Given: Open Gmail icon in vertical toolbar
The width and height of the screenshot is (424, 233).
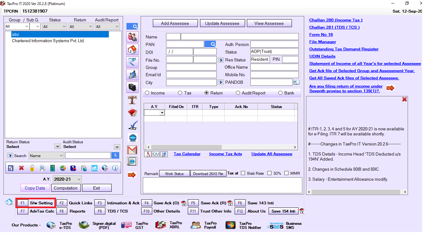Looking at the screenshot, I should point(132,150).
